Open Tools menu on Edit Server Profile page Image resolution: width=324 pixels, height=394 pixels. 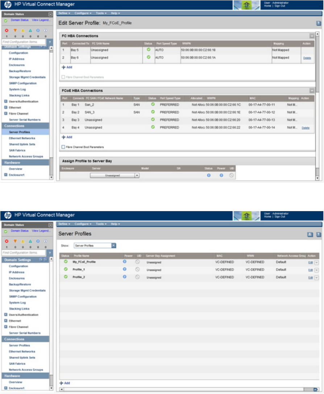[101, 13]
